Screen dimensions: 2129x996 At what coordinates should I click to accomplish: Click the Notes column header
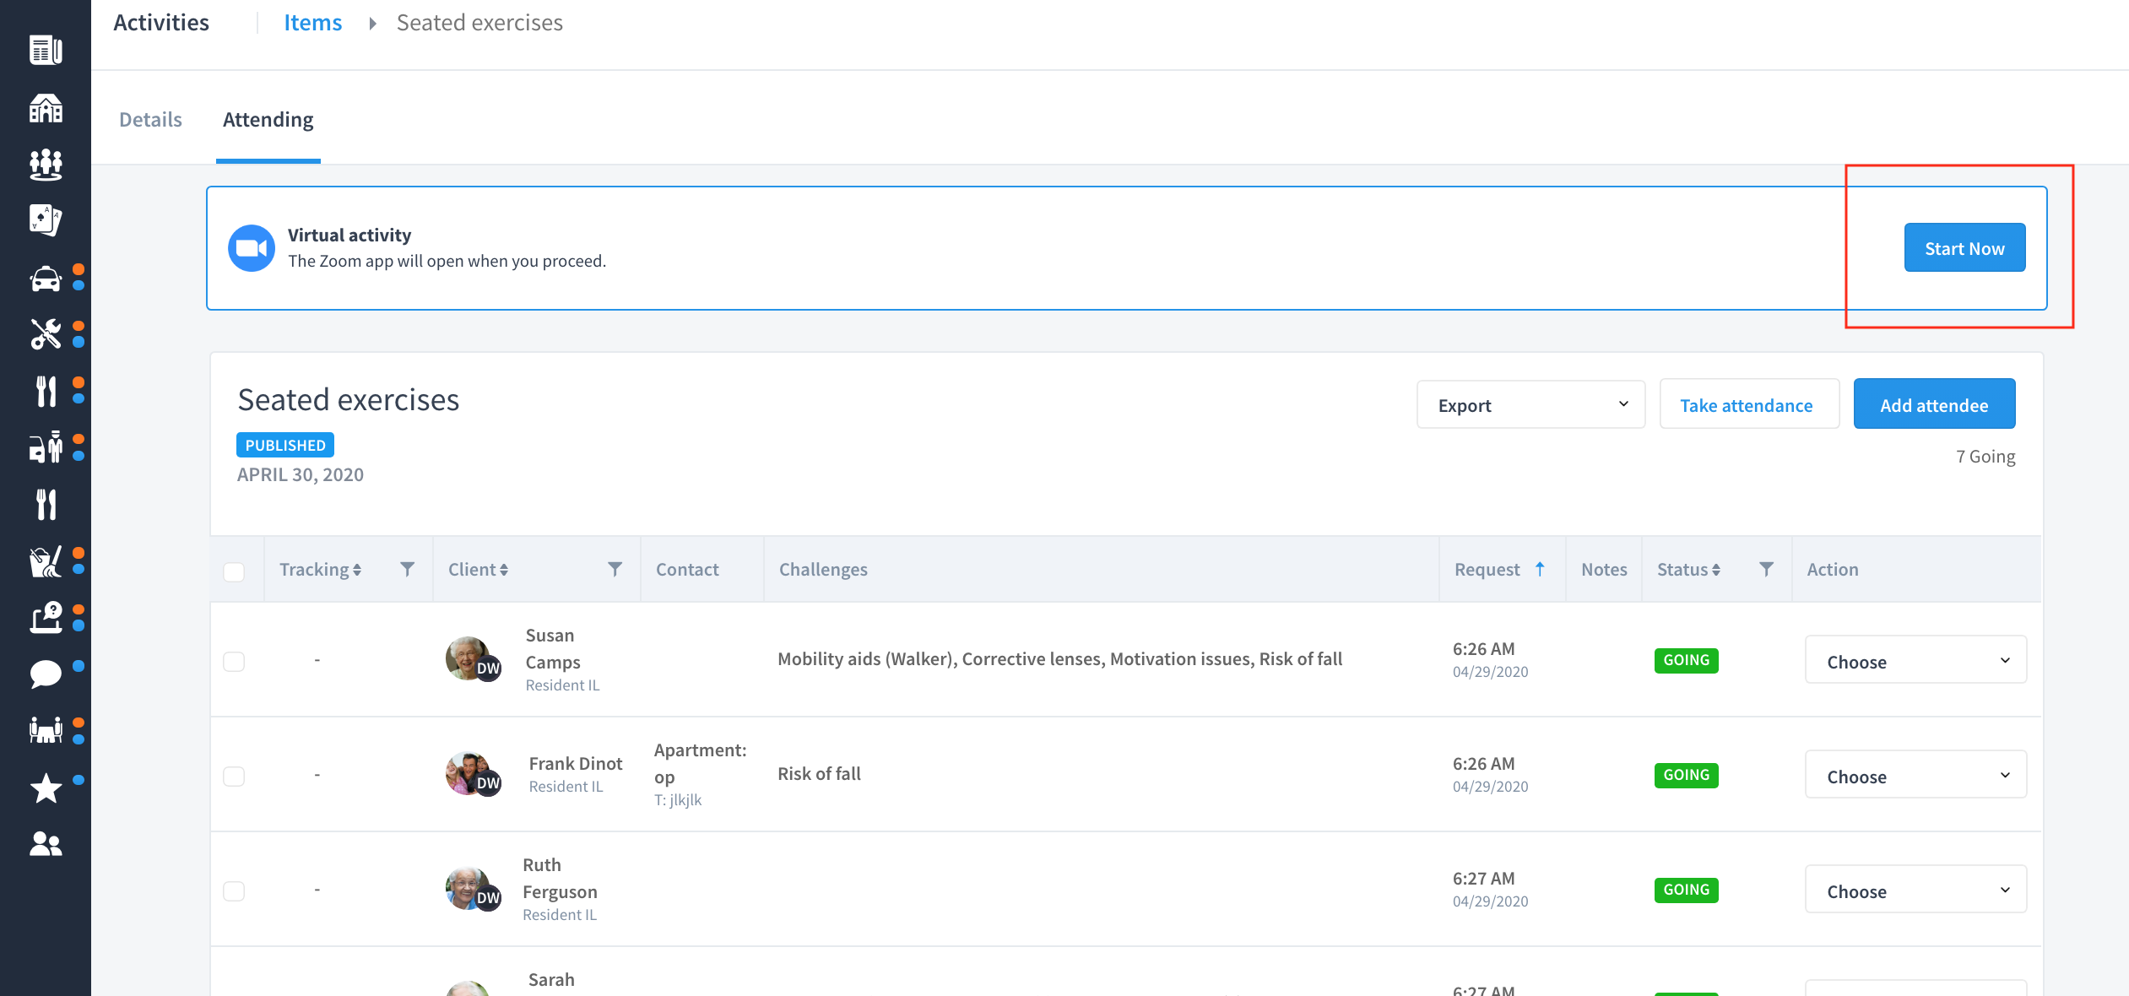1604,570
